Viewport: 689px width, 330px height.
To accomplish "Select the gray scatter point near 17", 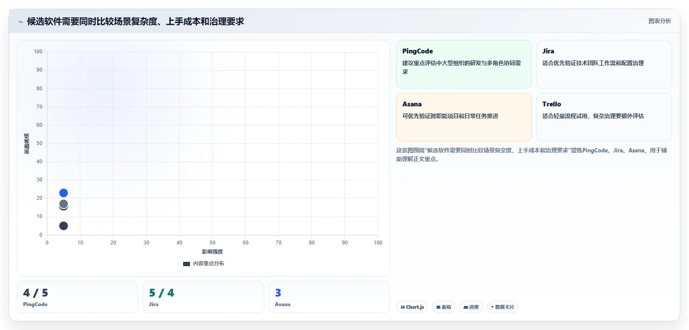I will pyautogui.click(x=63, y=204).
